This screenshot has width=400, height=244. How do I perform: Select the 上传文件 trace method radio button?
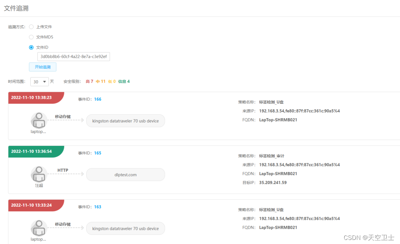(x=31, y=27)
